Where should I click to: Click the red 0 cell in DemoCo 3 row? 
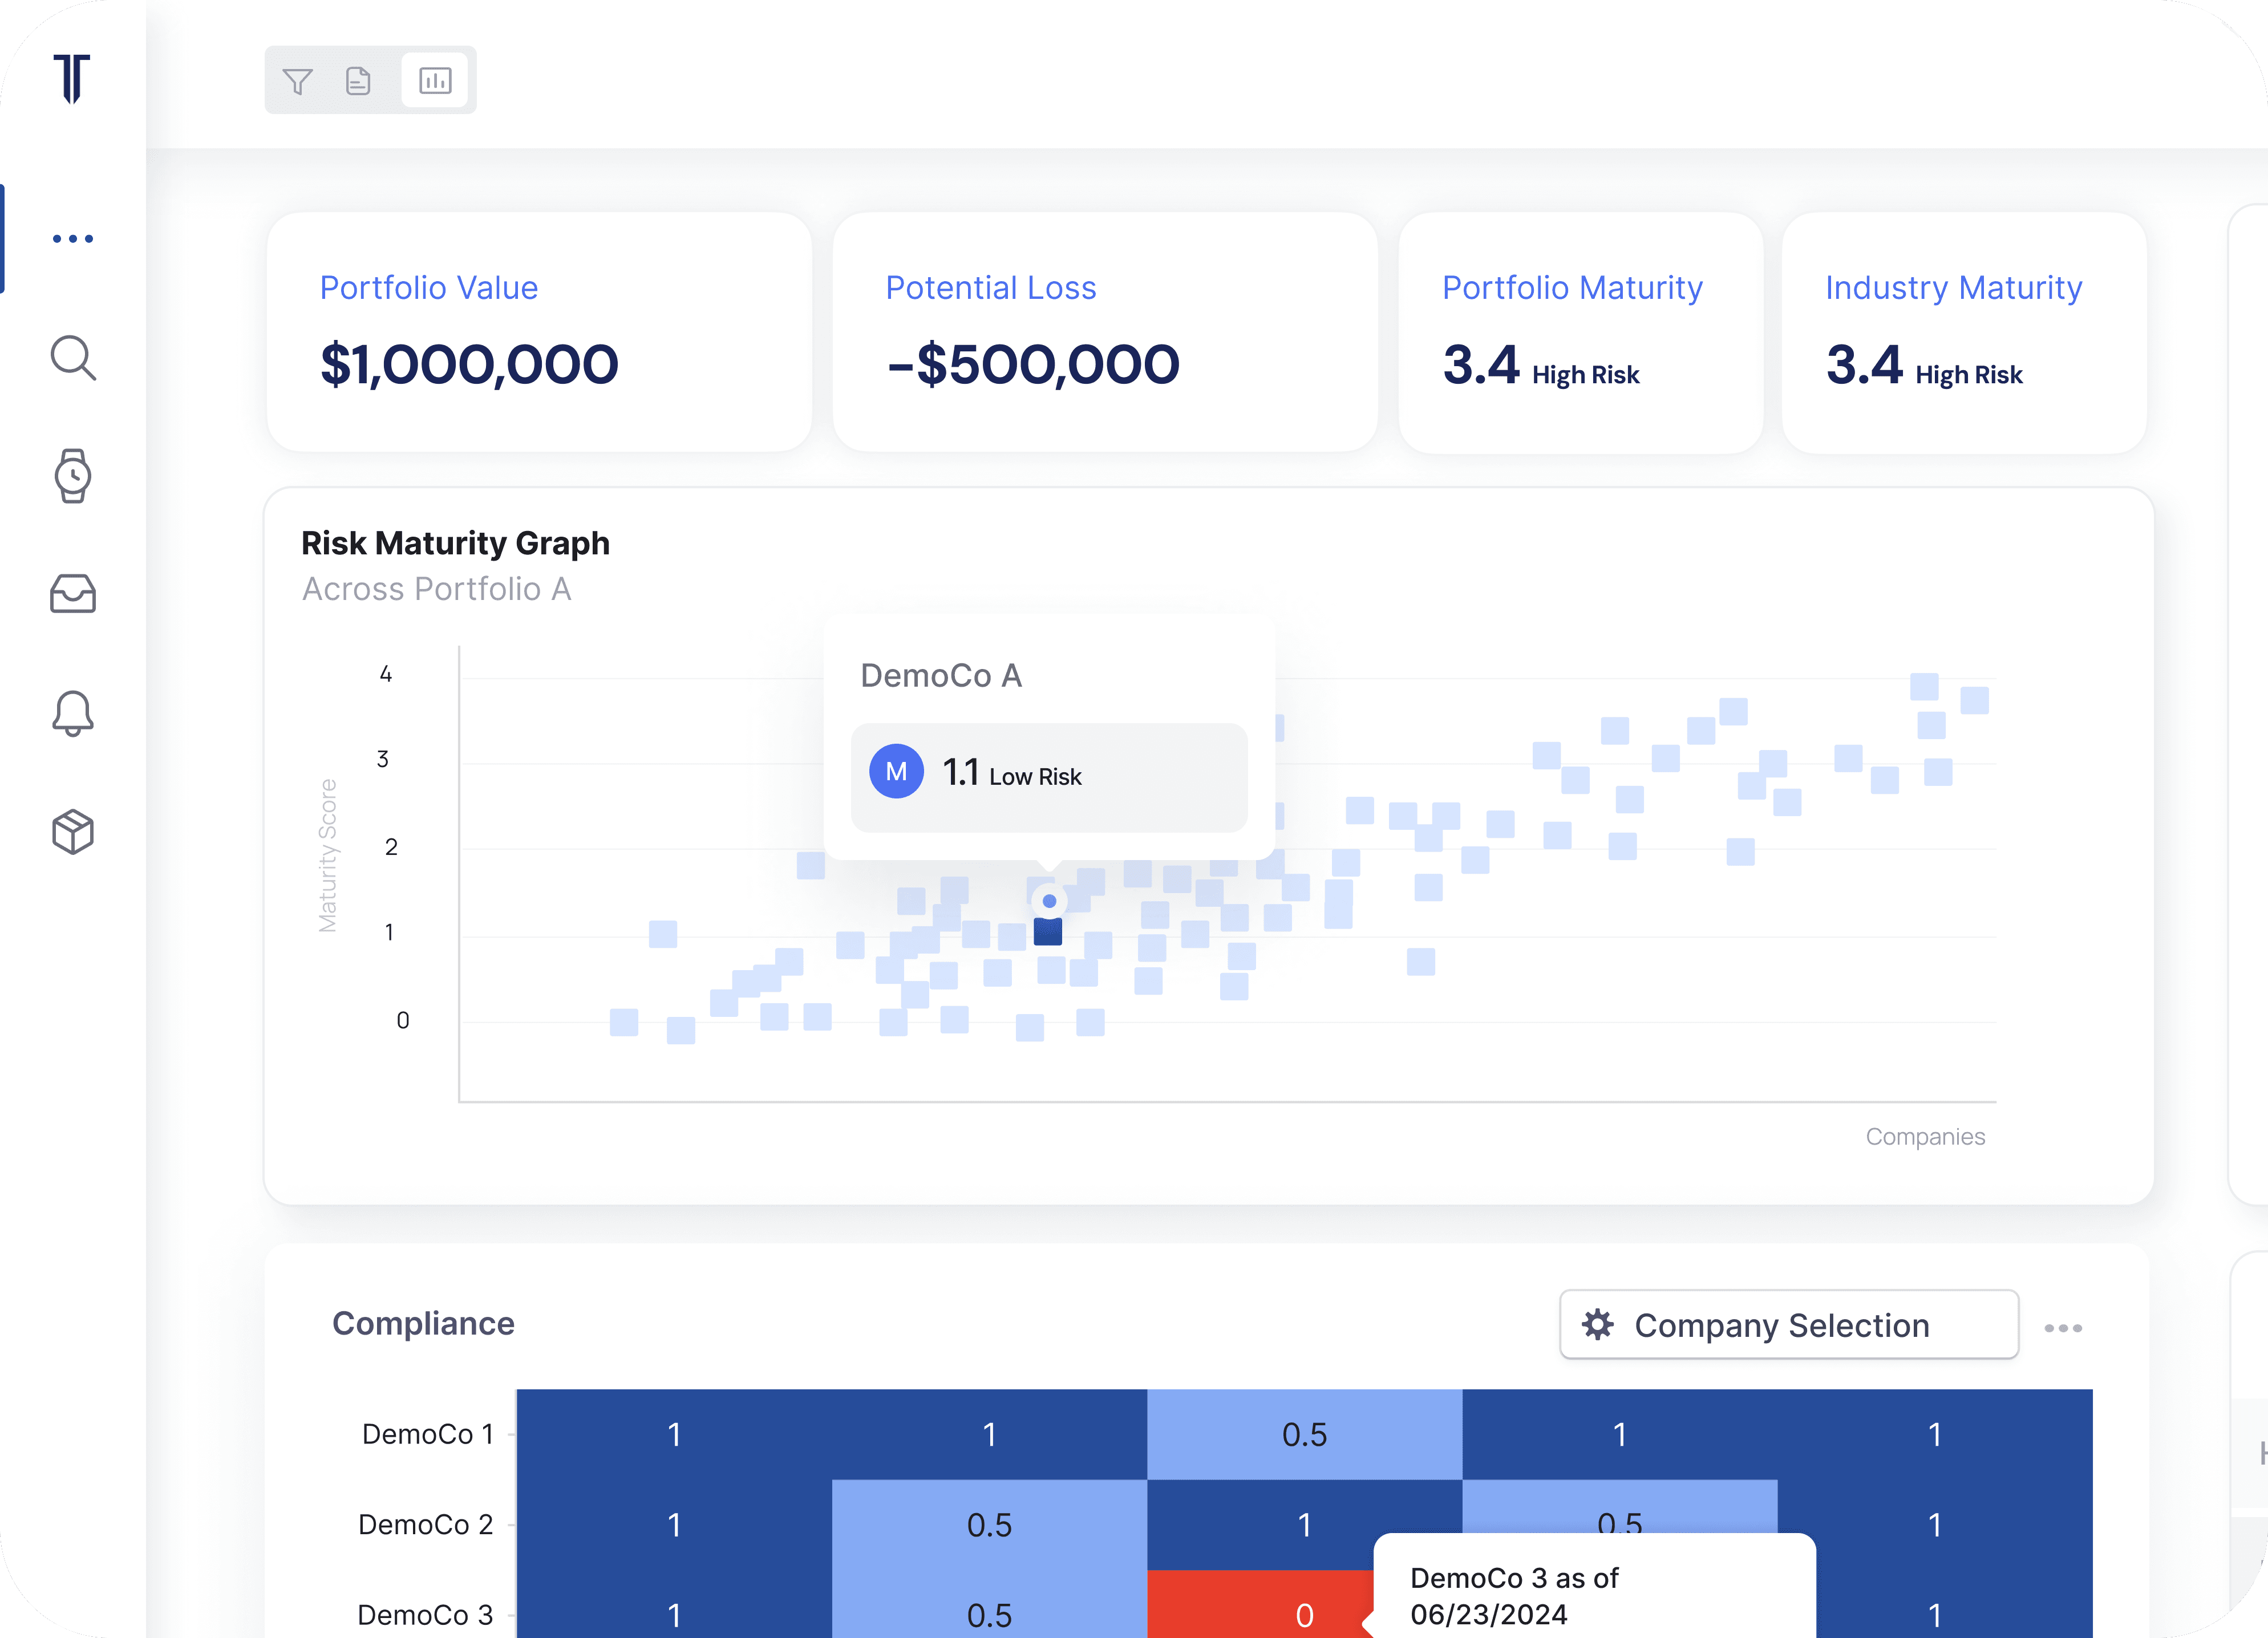(1260, 1604)
